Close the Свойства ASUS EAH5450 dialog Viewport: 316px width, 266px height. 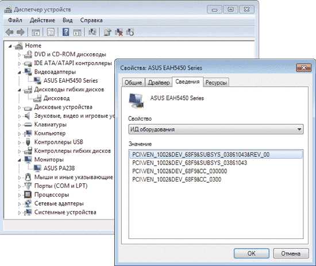(303, 68)
